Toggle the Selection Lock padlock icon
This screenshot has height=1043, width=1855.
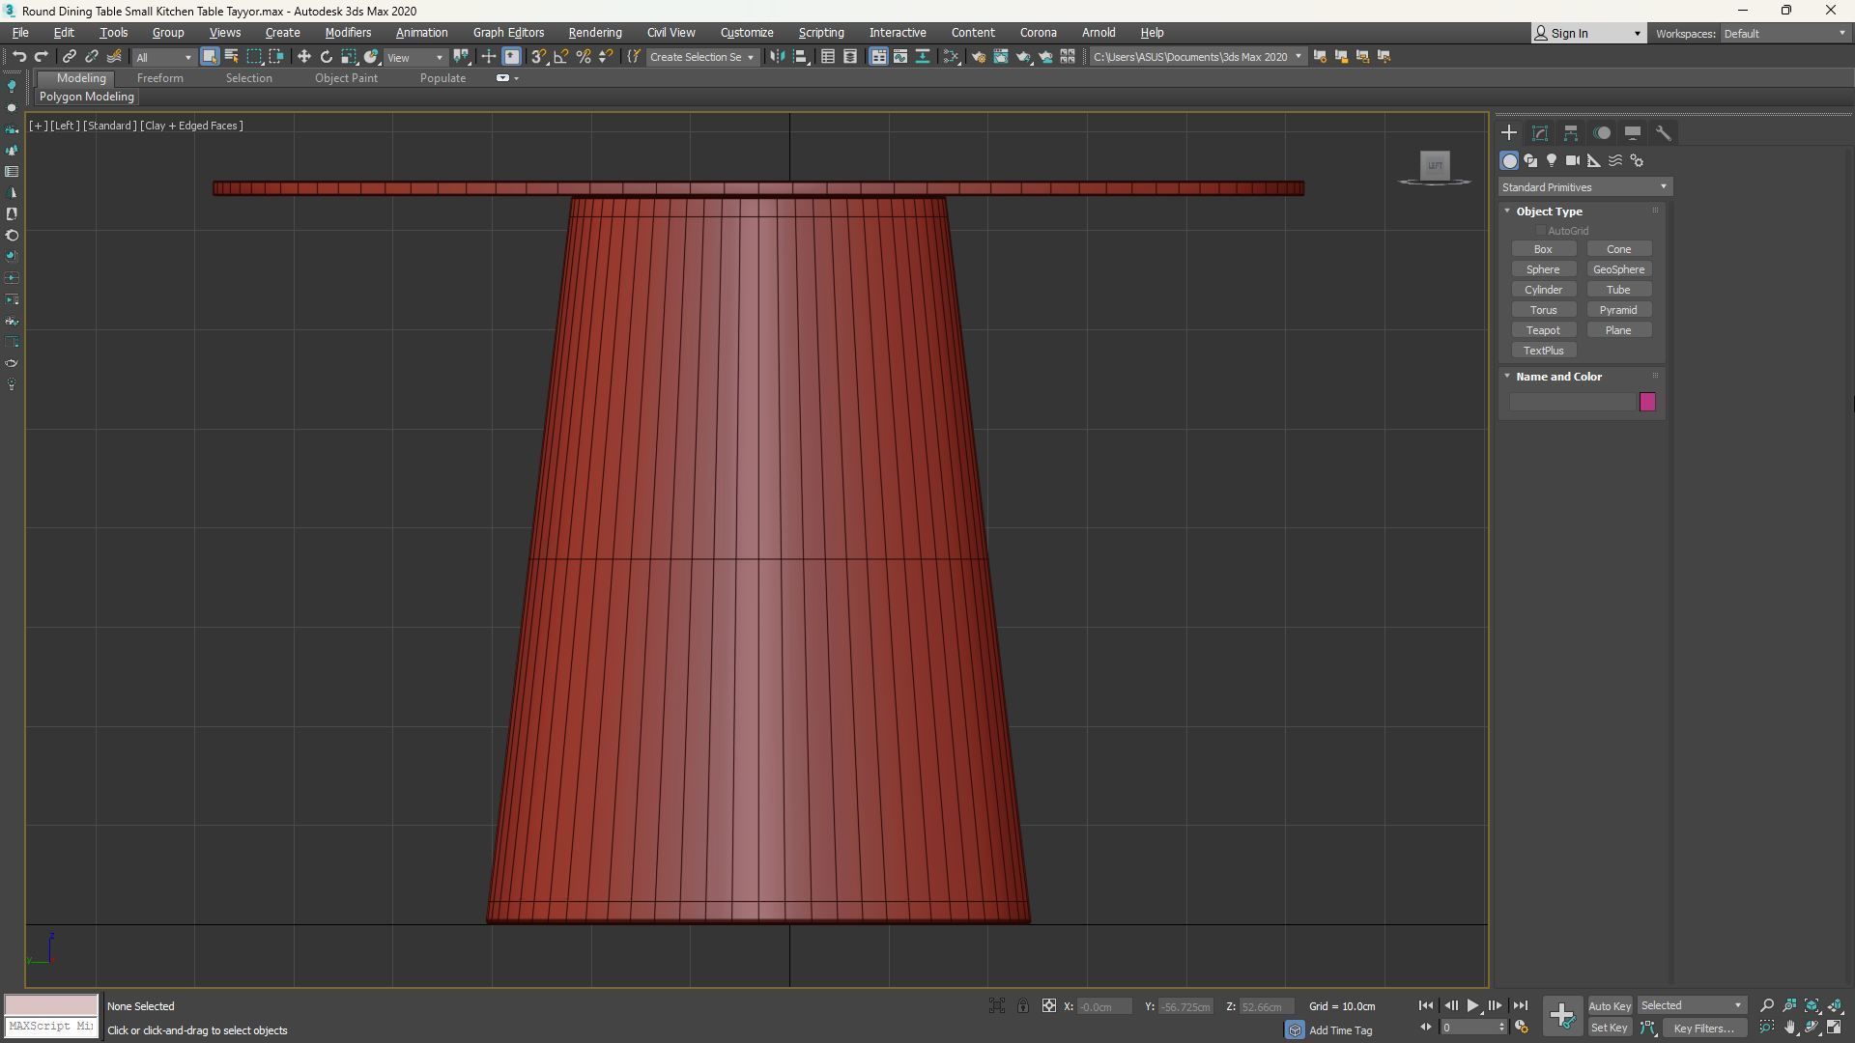[1023, 1006]
